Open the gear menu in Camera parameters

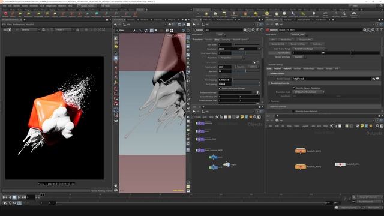click(245, 30)
